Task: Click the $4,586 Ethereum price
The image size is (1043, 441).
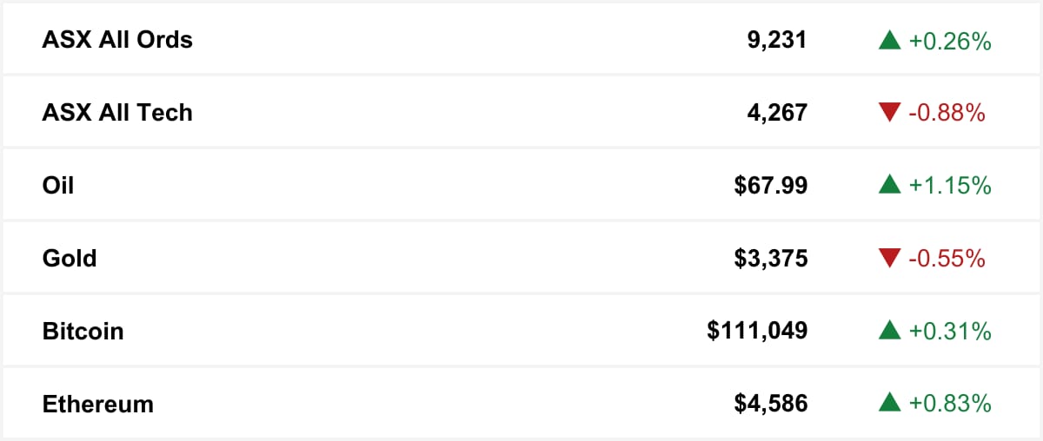Action: click(x=771, y=405)
